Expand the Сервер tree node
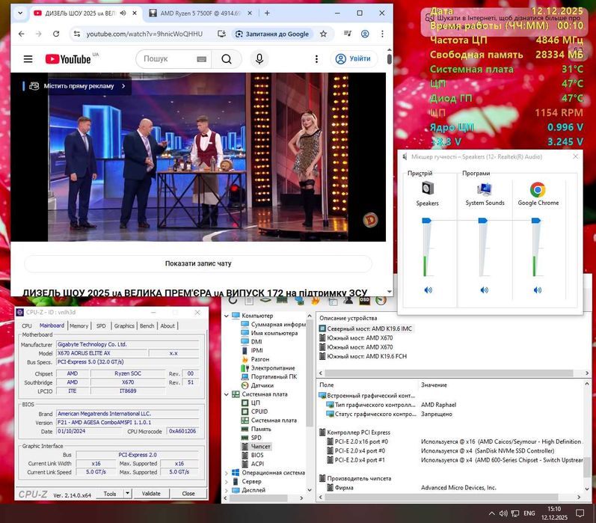This screenshot has width=596, height=523. (x=227, y=482)
